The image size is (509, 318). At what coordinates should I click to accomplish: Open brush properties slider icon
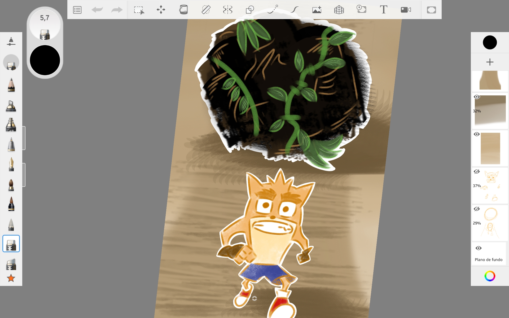pos(11,42)
